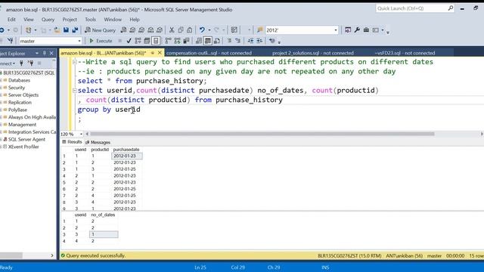
Task: Collapse the select userid statement outline
Action: [74, 91]
